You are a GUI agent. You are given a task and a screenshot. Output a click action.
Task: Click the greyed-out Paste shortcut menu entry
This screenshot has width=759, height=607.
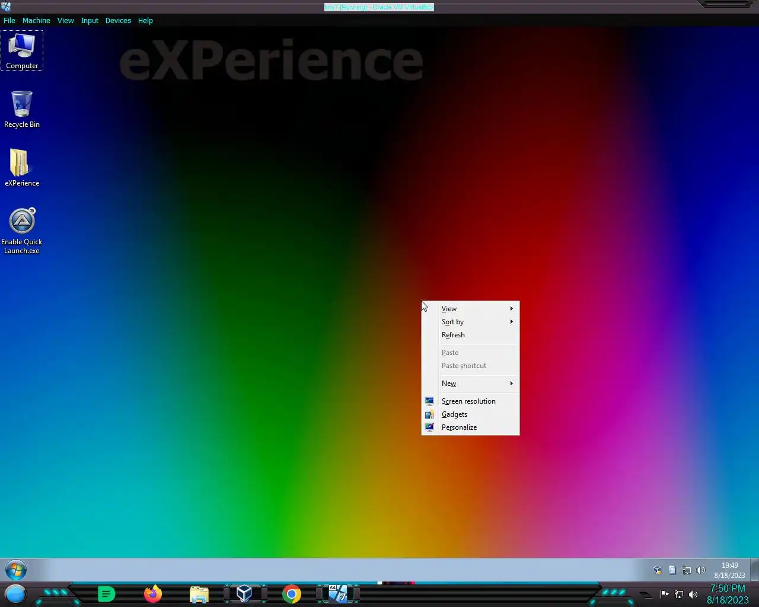point(470,366)
